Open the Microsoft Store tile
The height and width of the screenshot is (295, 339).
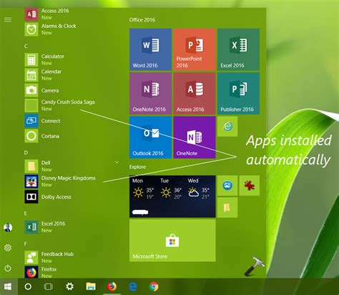pos(172,241)
